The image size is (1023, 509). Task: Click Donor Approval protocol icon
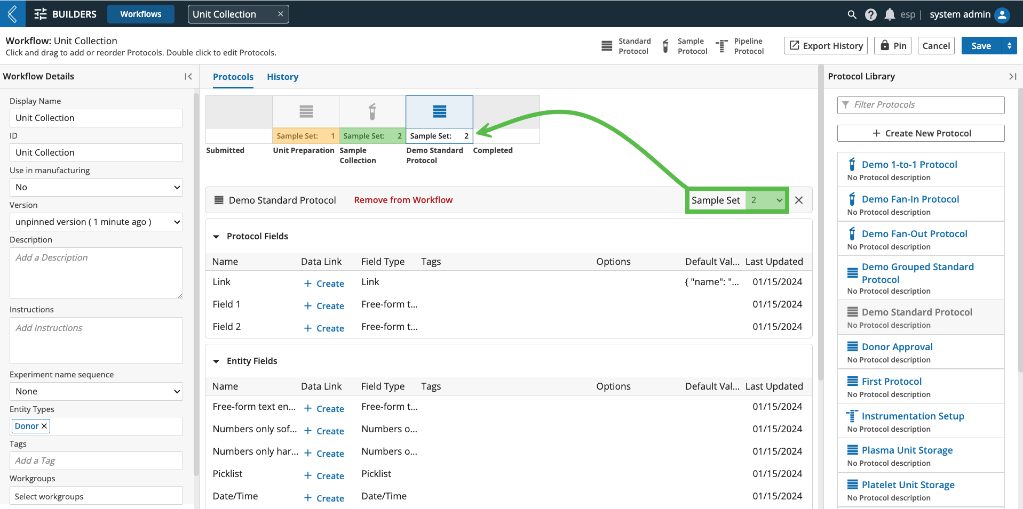click(x=853, y=346)
